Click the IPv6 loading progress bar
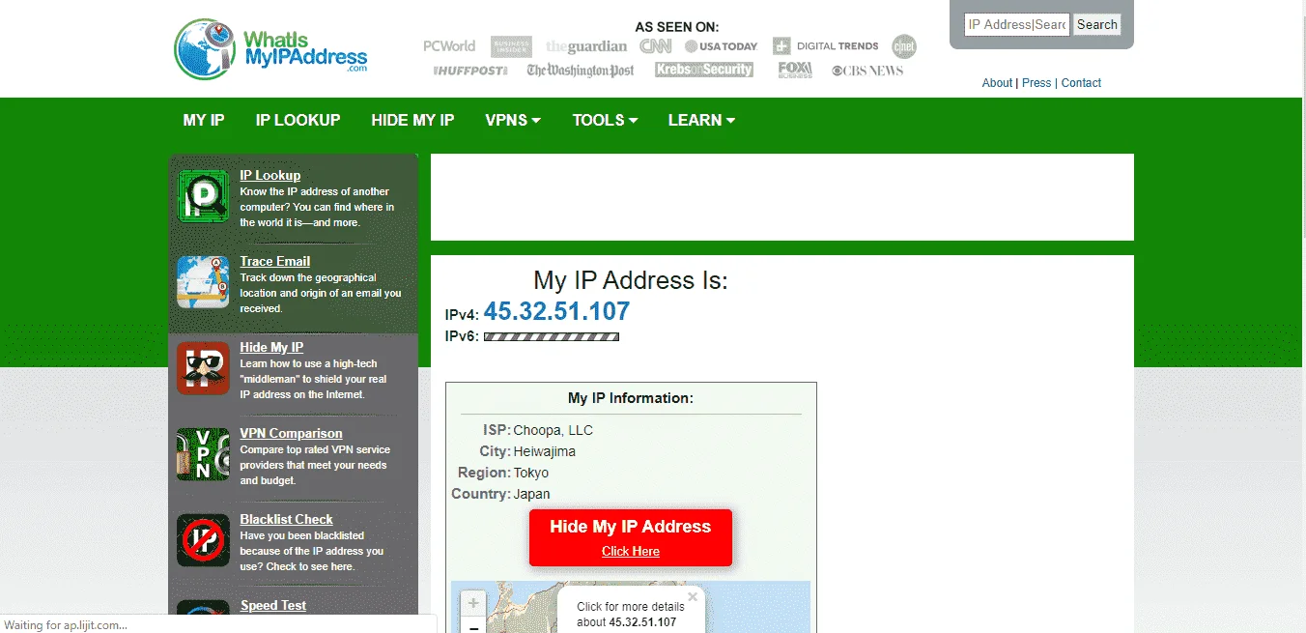 (x=552, y=337)
